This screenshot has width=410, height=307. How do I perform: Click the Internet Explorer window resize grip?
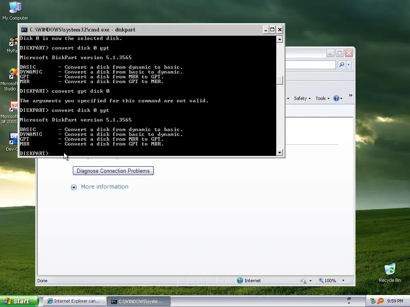(x=352, y=282)
